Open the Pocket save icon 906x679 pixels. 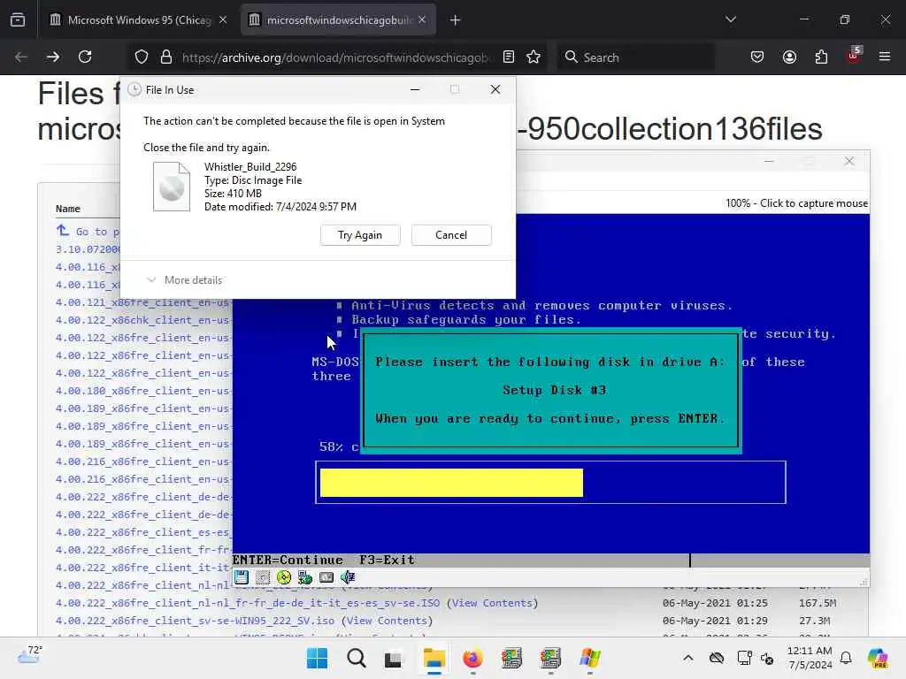757,57
